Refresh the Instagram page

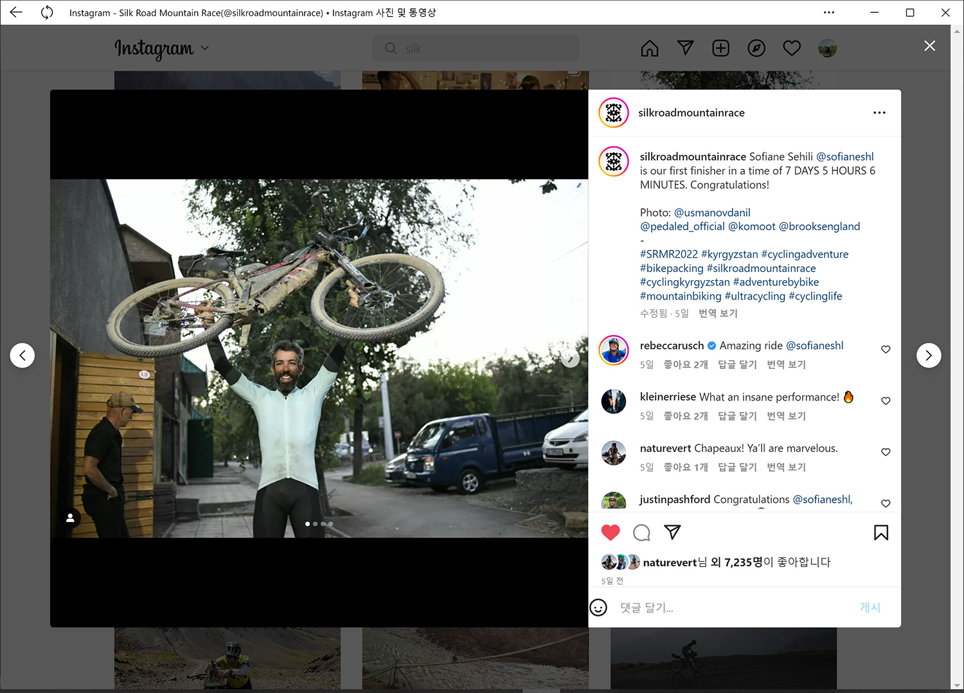pyautogui.click(x=47, y=12)
